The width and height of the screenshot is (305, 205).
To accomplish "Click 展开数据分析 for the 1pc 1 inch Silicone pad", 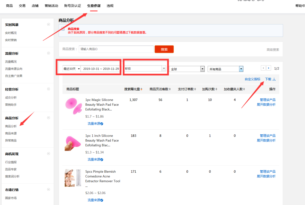I will pyautogui.click(x=266, y=141).
